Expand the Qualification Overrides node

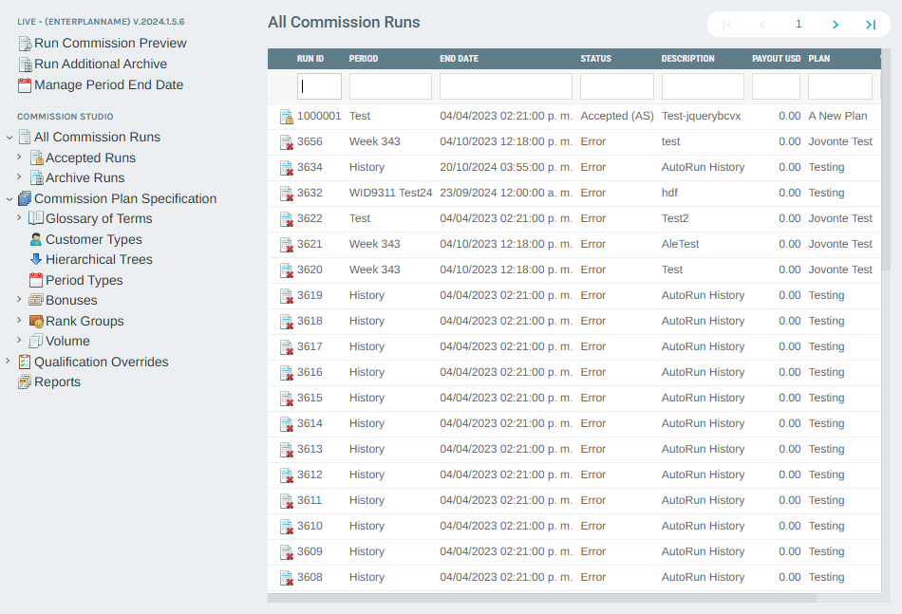pos(9,362)
